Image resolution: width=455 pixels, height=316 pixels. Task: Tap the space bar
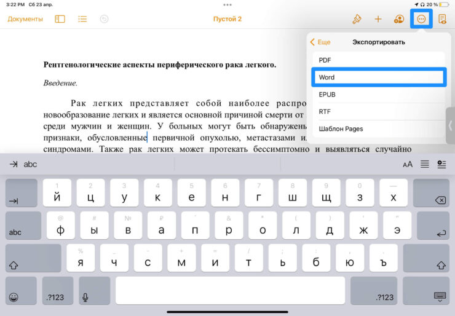pos(230,290)
